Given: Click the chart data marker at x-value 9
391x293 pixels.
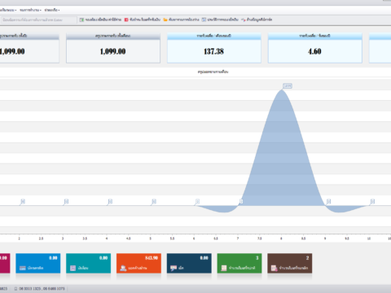Looking at the screenshot, I should point(328,201).
